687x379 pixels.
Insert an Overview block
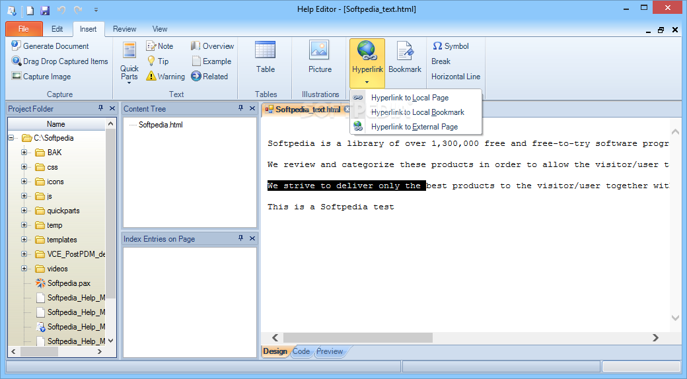coord(212,46)
